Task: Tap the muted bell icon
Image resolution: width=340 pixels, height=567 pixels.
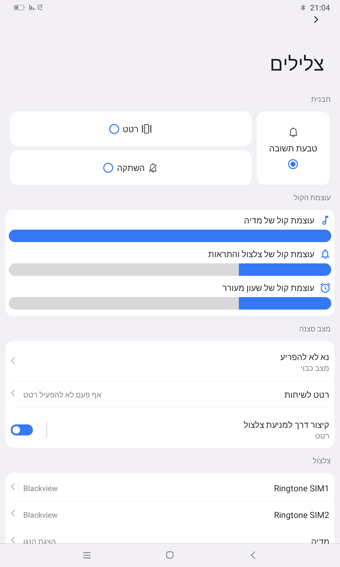Action: (x=153, y=168)
